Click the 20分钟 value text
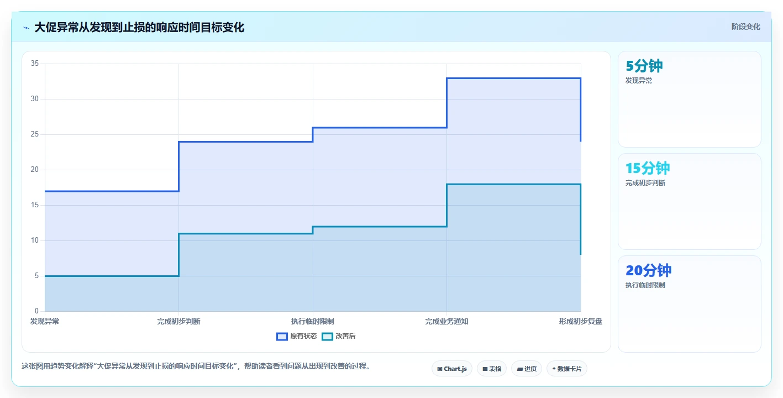Viewport: 783px width, 398px height. pyautogui.click(x=649, y=270)
